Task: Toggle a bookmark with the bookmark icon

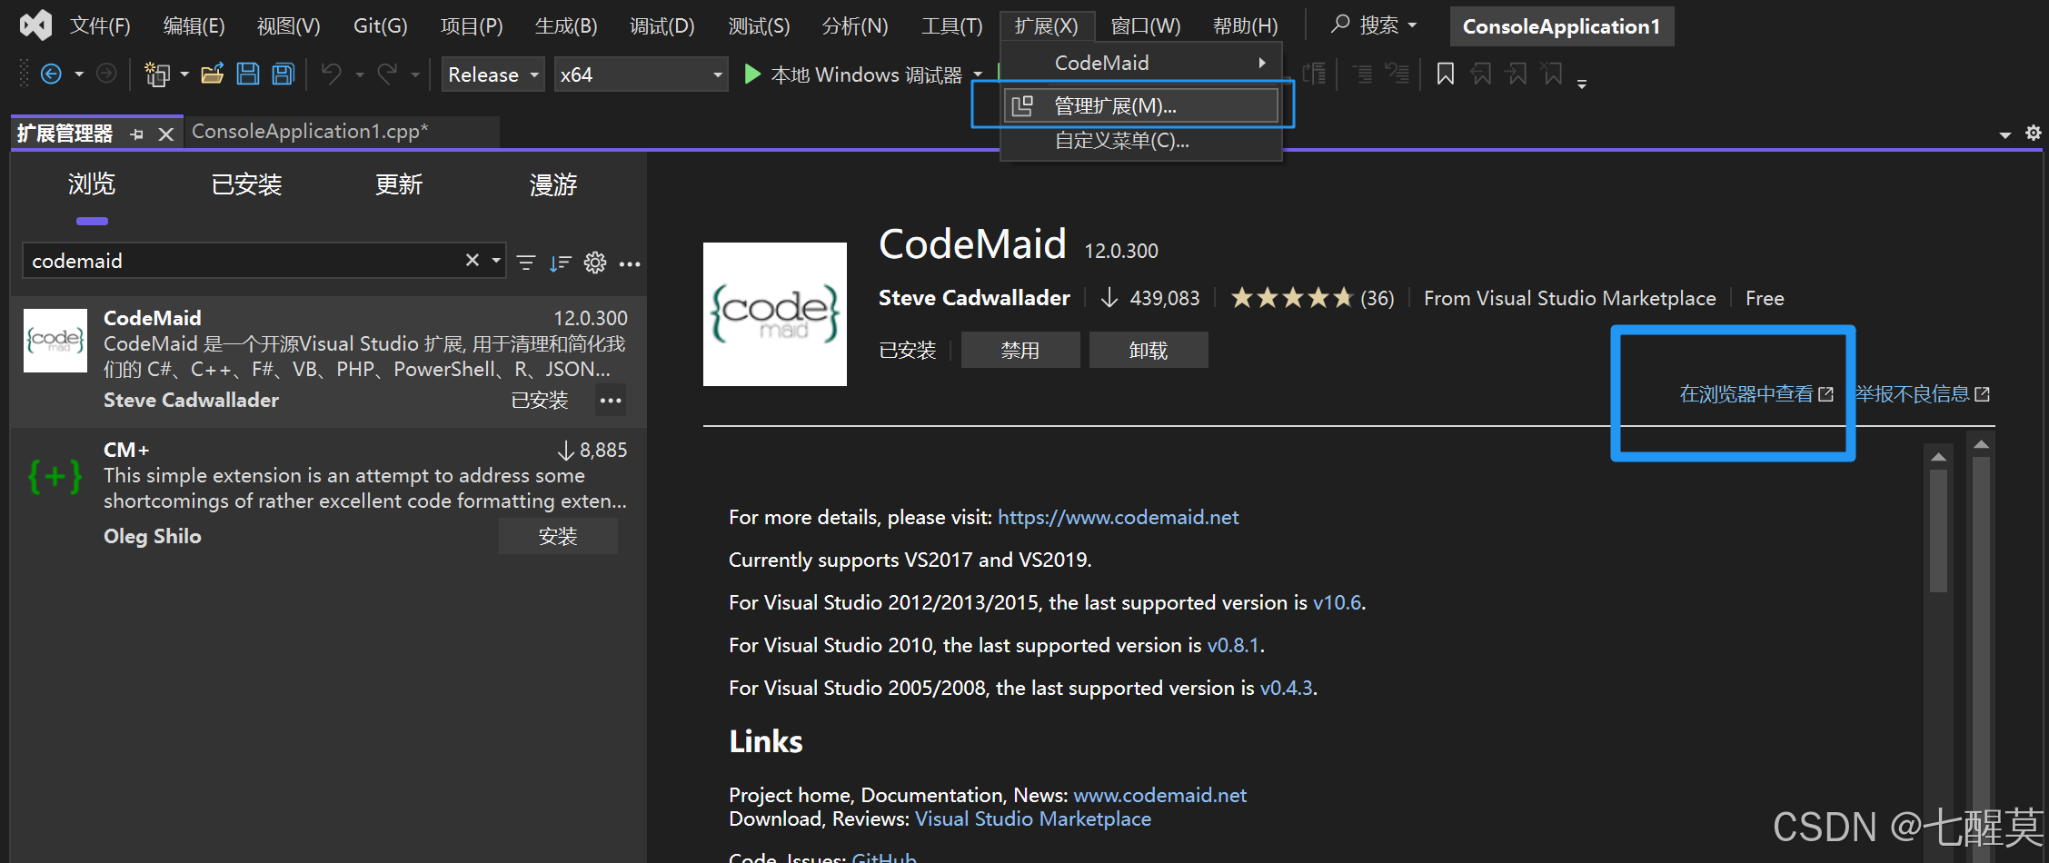Action: 1445,74
